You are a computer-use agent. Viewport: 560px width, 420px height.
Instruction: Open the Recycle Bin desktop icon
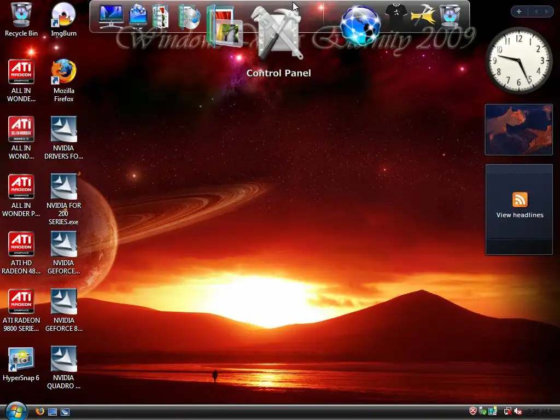(21, 19)
